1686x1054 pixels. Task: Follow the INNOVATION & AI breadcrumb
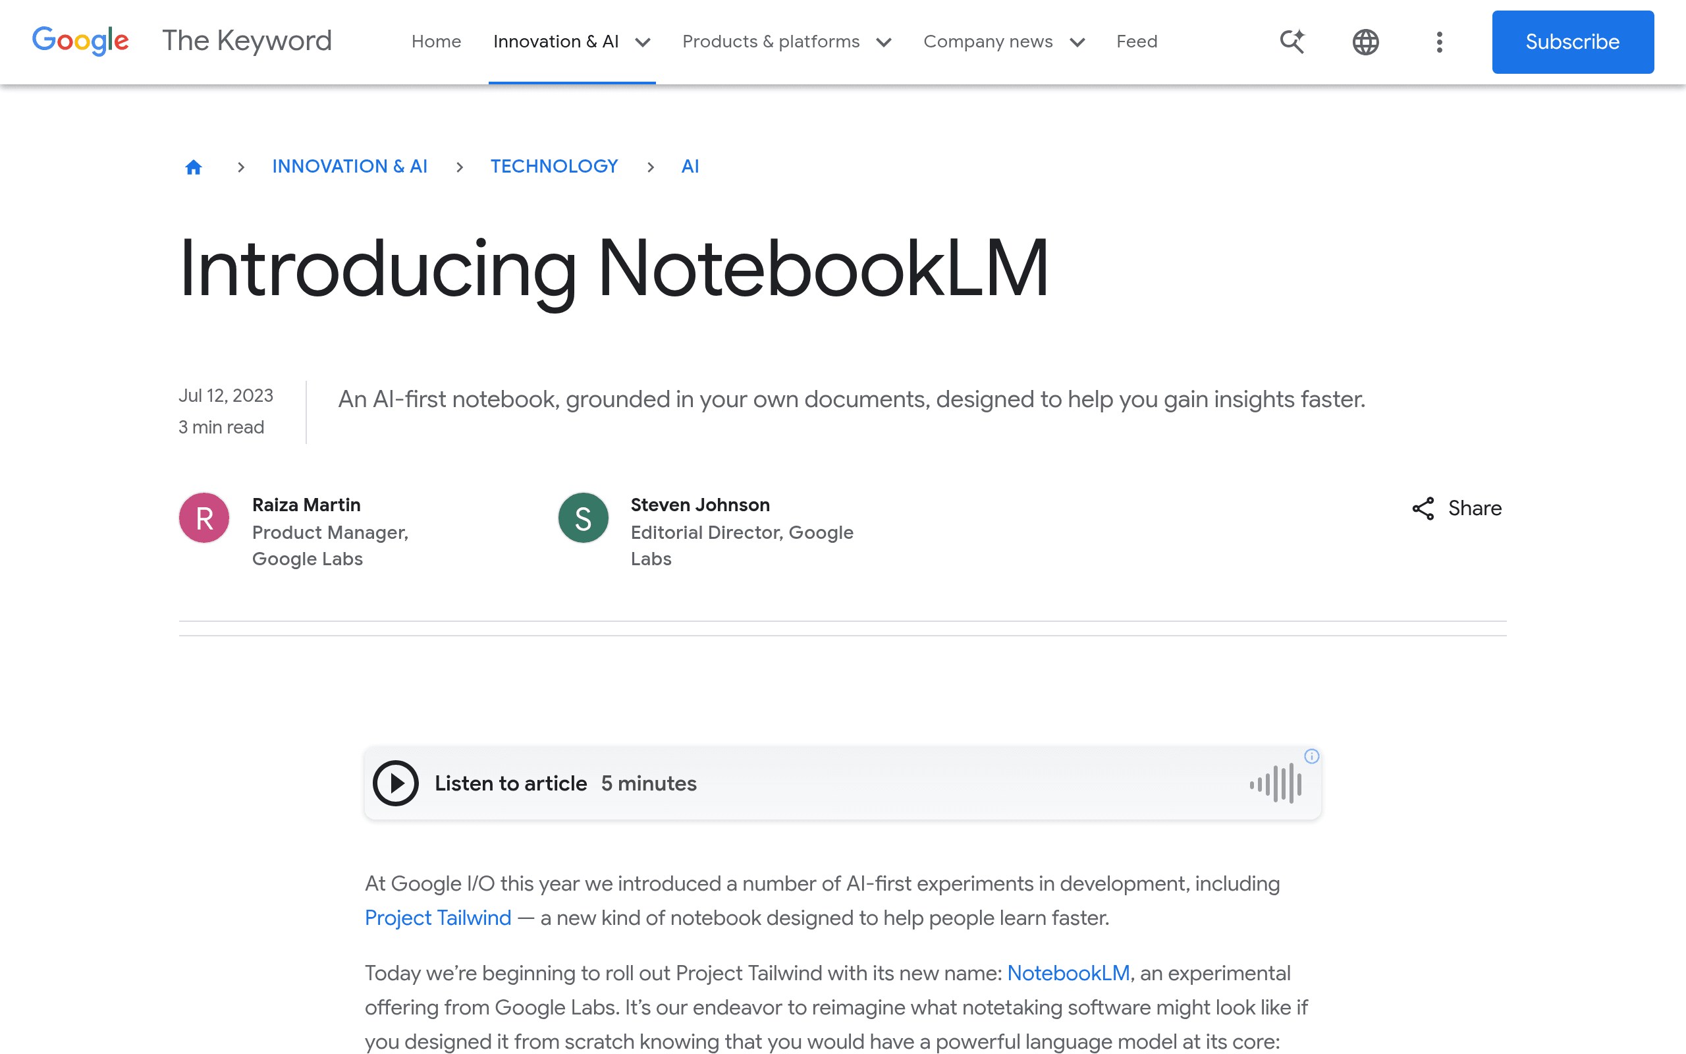click(350, 167)
